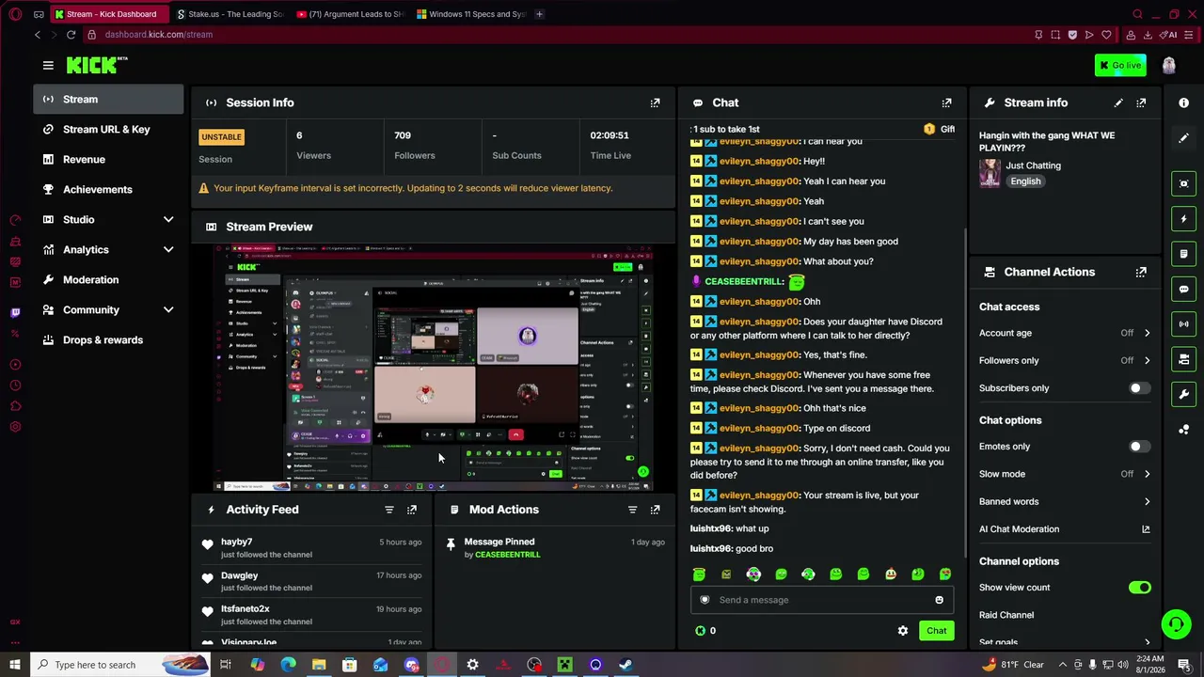Open the hamburger menu beside the Kick logo
The width and height of the screenshot is (1204, 677).
[x=48, y=65]
